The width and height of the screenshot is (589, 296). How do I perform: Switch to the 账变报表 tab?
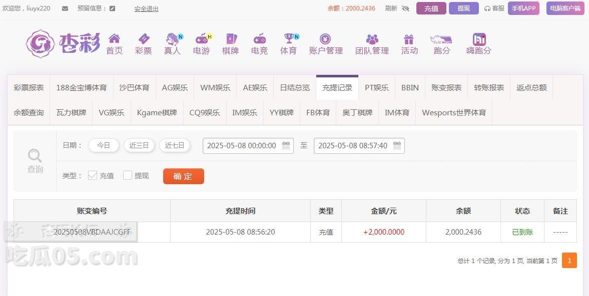(447, 88)
